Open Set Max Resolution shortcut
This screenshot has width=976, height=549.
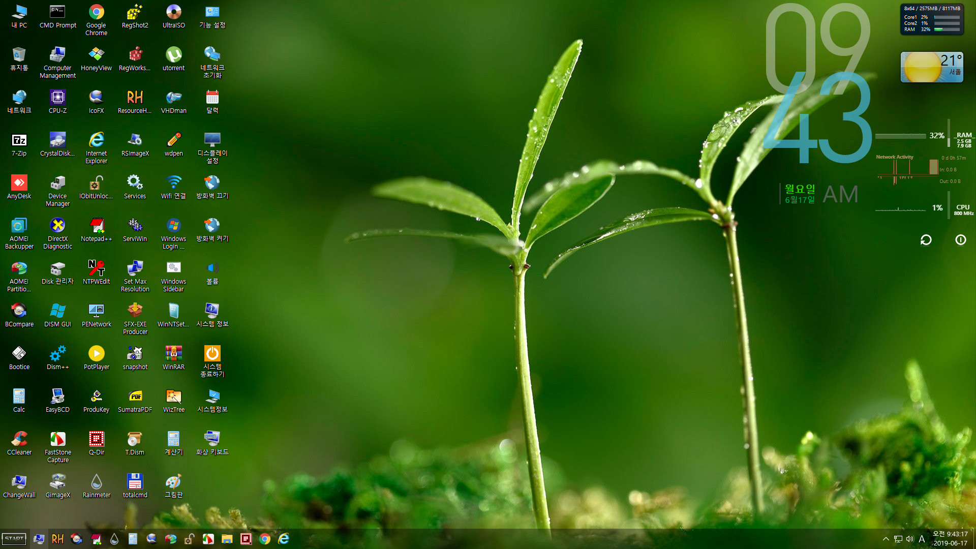point(135,277)
